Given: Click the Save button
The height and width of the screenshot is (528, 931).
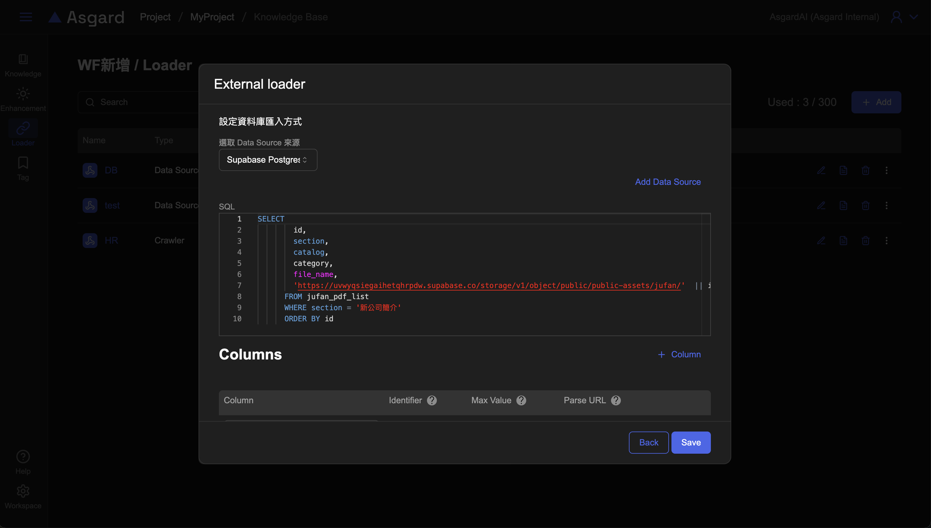Looking at the screenshot, I should [691, 442].
